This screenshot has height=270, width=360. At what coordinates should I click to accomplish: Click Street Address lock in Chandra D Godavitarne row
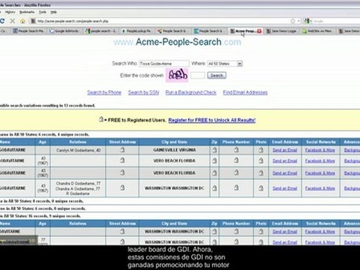pos(122,187)
